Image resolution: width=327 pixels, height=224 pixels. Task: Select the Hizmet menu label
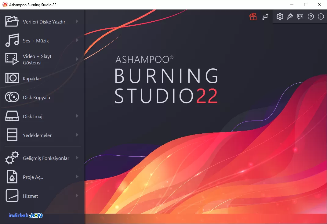tap(30, 196)
